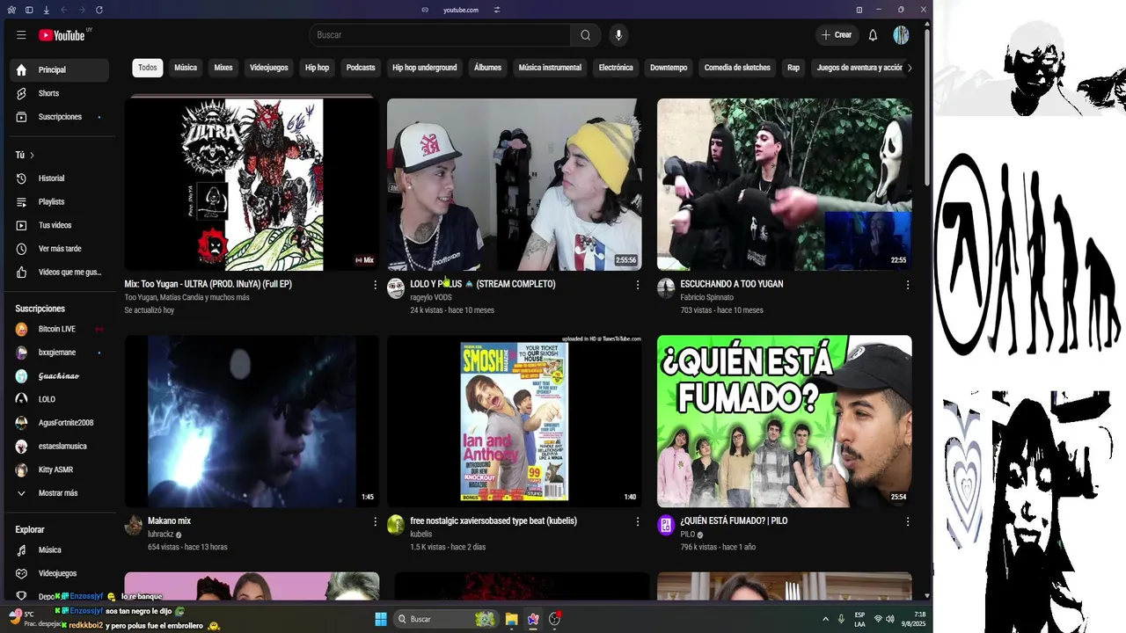Toggle the browser sidebar panel icon

point(29,10)
